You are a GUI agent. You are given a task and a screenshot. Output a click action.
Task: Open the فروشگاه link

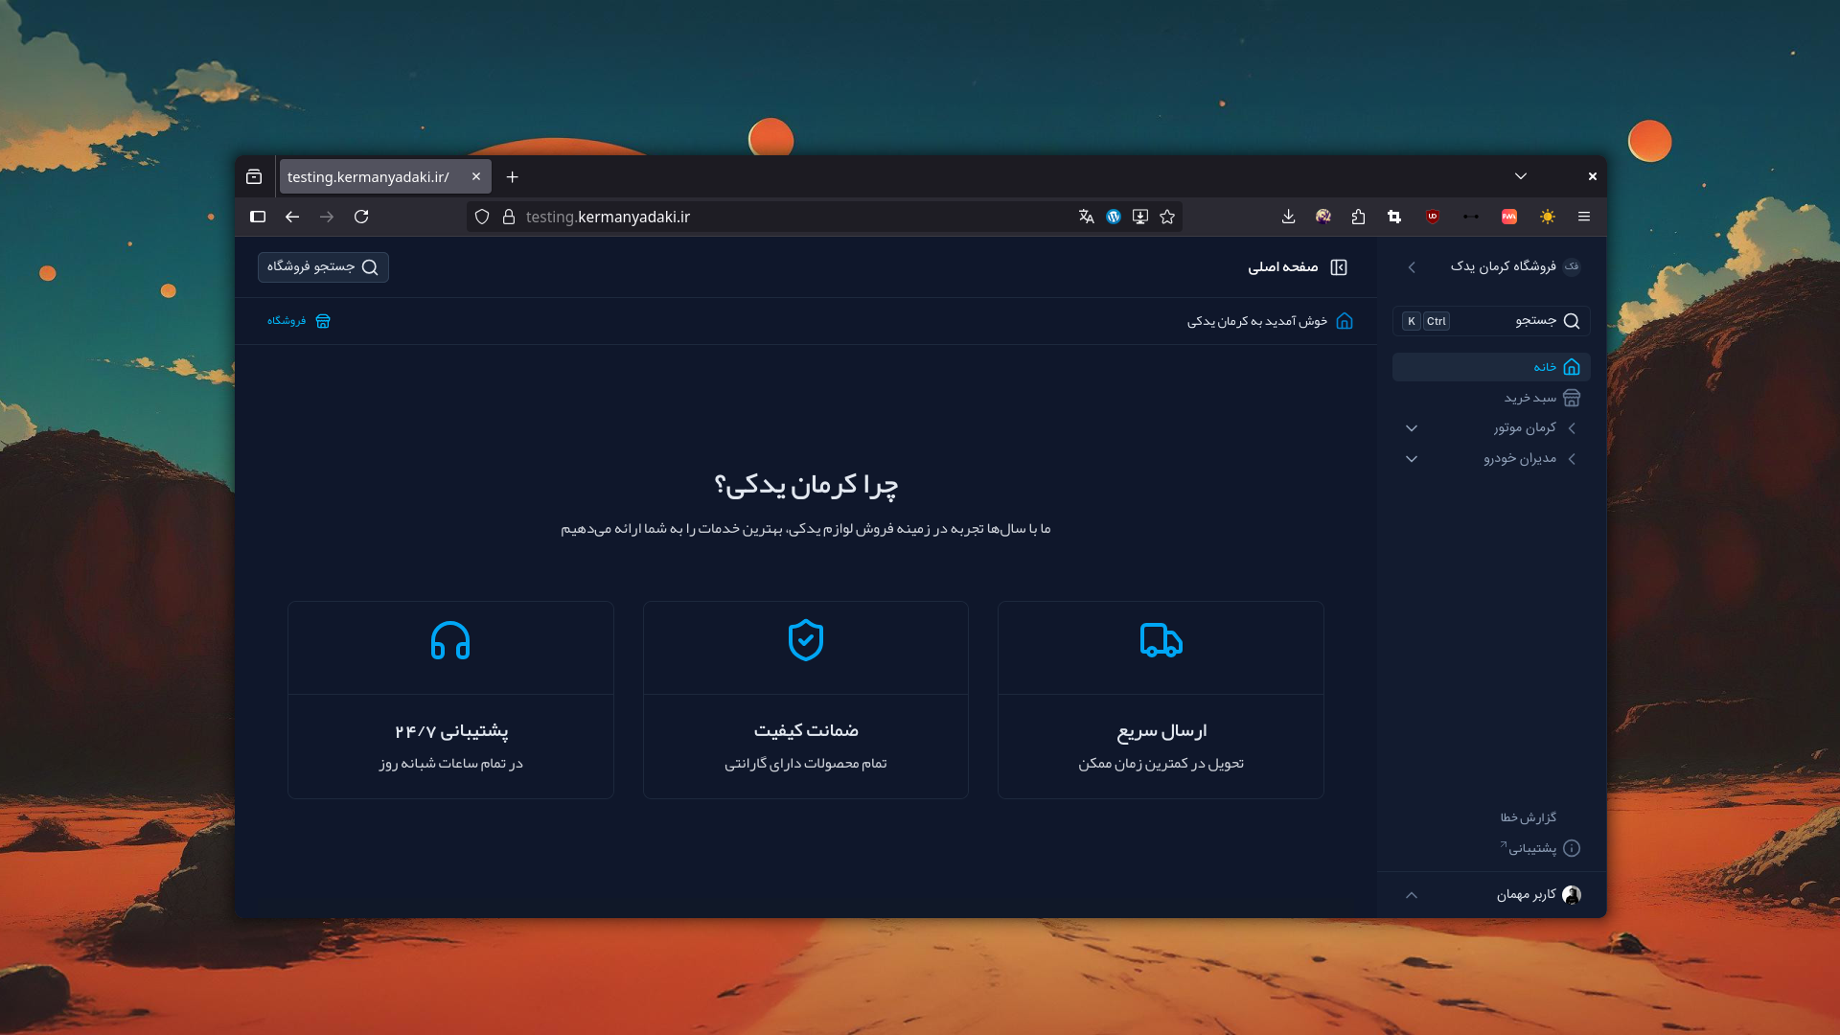[x=297, y=321]
